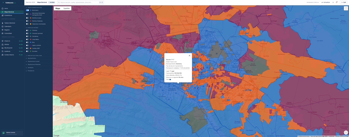Open the Calendario clock icon
Viewport: 349px width, 137px height.
pyautogui.click(x=3, y=26)
